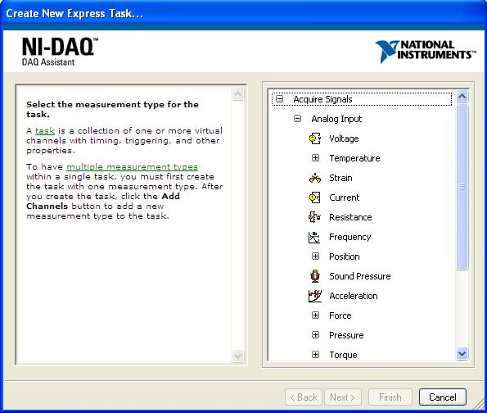Click the measurement list scrollbar thumb
The width and height of the screenshot is (487, 413).
tap(462, 187)
